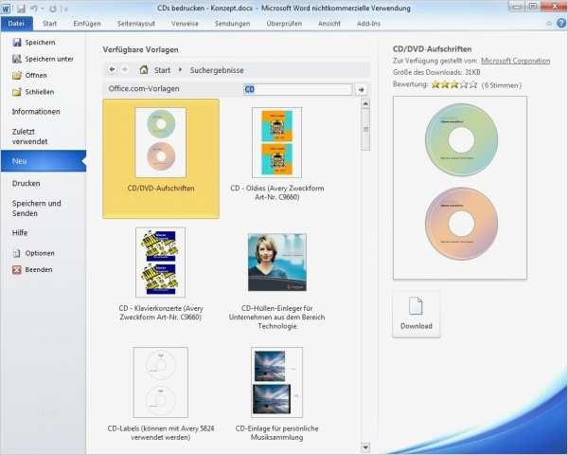Click the large CD/DVD-Aufschriften preview image
Screen dimensions: 568x455
pyautogui.click(x=460, y=188)
